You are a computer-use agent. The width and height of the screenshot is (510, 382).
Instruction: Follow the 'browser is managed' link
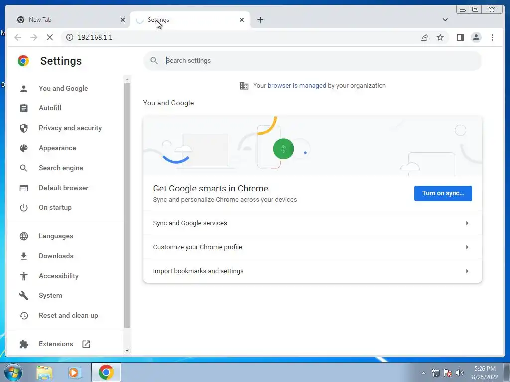click(x=297, y=86)
